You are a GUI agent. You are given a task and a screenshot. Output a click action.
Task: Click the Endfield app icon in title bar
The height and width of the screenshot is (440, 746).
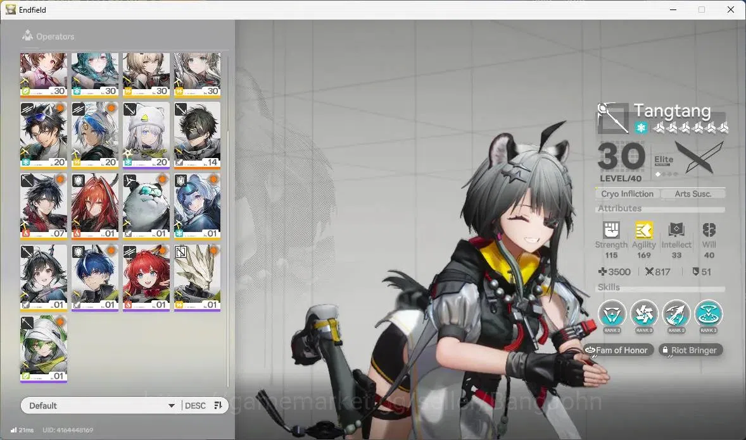coord(11,9)
